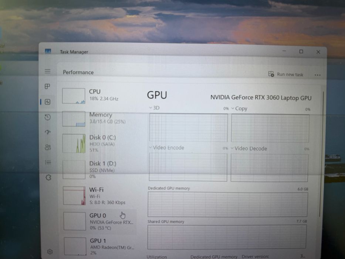Screen dimensions: 345x259
Task: Click the '3.8/15.4 GB (25%)' memory value
Action: (107, 122)
